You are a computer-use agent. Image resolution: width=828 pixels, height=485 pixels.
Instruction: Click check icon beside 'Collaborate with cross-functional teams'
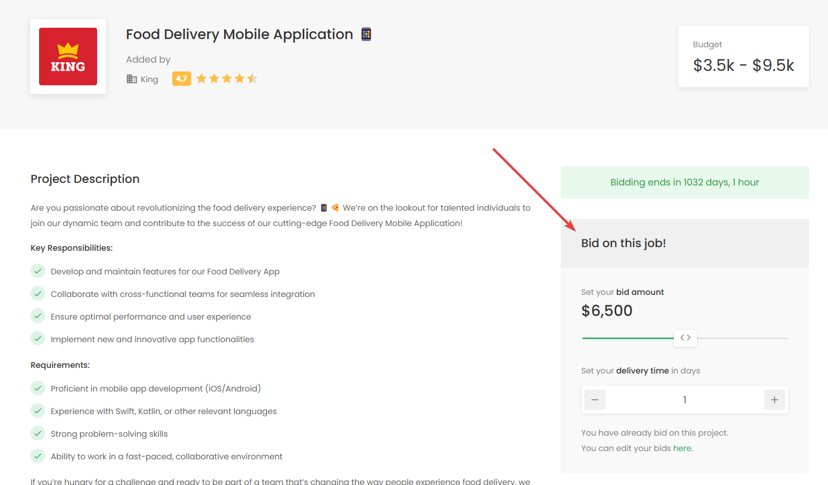coord(38,294)
